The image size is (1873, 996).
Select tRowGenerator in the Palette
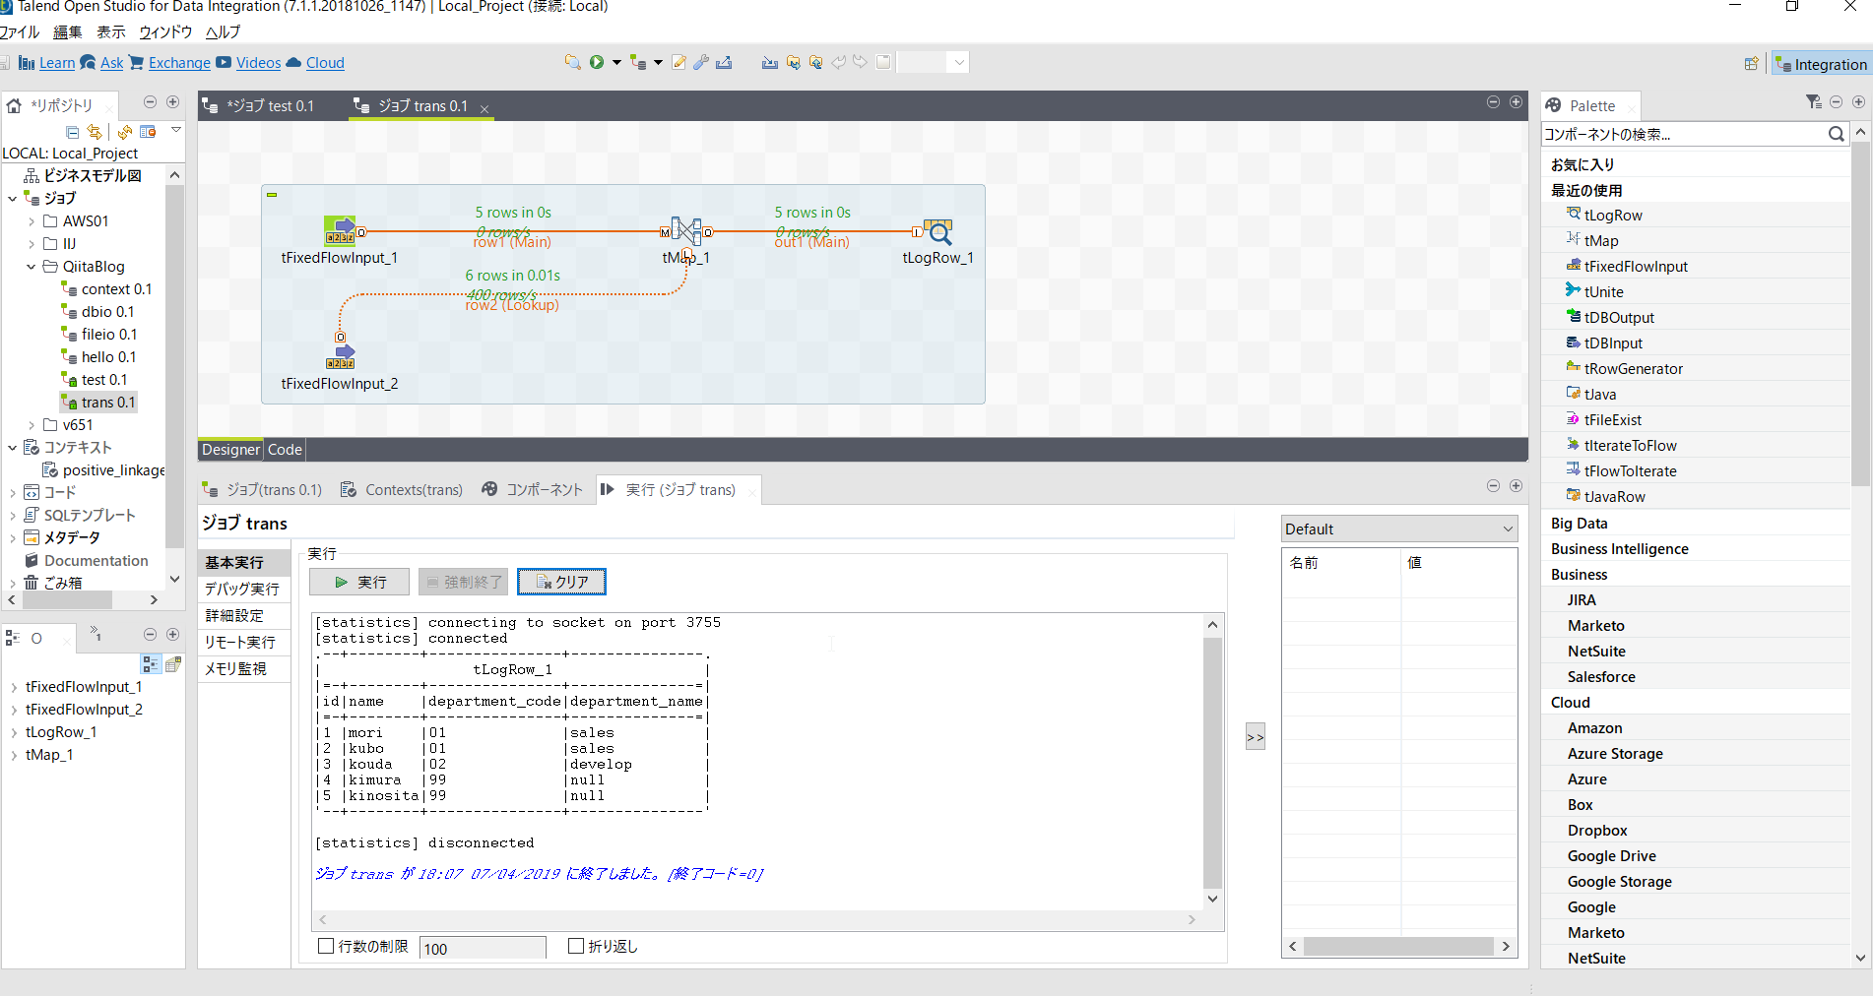click(x=1632, y=368)
